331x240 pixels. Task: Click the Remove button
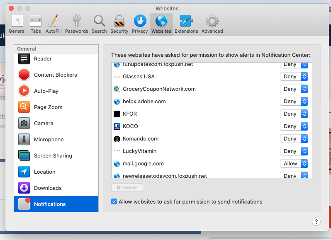pos(127,188)
